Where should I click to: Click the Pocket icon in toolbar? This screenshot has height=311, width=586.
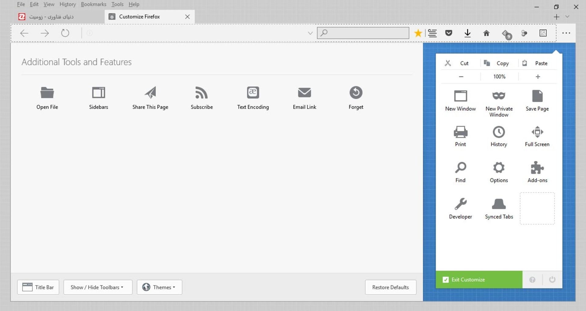coord(448,33)
